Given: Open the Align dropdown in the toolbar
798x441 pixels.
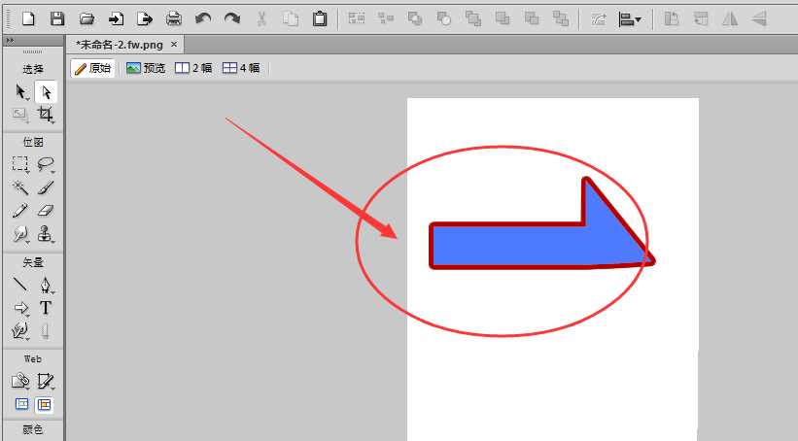Looking at the screenshot, I should (630, 19).
